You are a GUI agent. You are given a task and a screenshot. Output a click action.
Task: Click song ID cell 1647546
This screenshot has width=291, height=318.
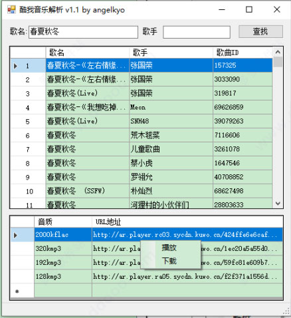pos(242,163)
